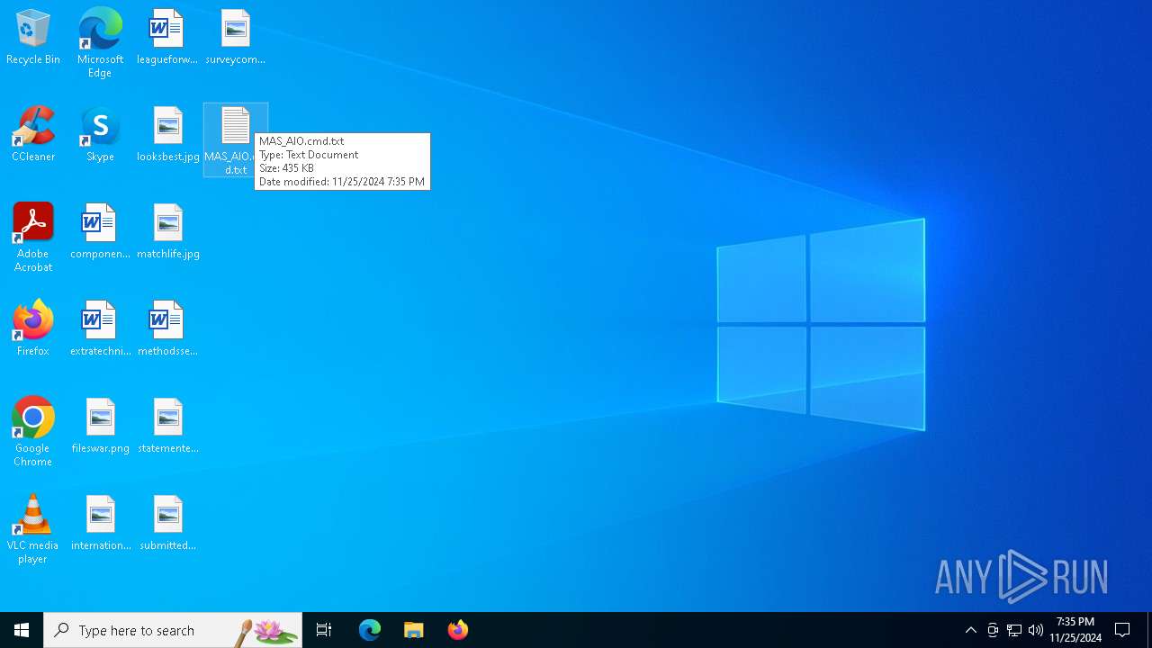1152x648 pixels.
Task: Select the submitted... image file
Action: point(168,524)
